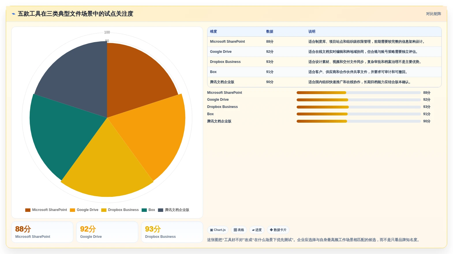
Task: Click the Google Drive description about 在线文档实时编辑
Action: coord(364,52)
